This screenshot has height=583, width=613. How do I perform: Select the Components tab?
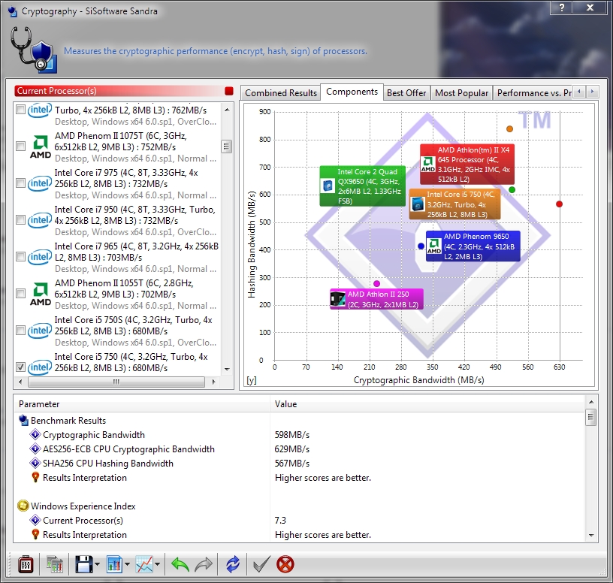[x=352, y=92]
